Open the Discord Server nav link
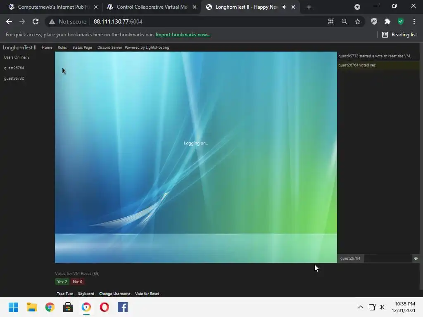 109,47
